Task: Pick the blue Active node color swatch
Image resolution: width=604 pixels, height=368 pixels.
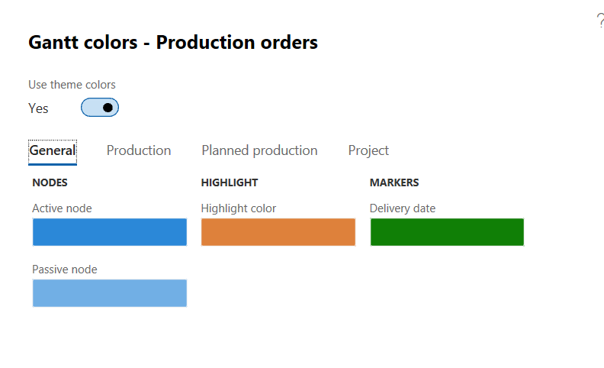Action: pos(110,232)
